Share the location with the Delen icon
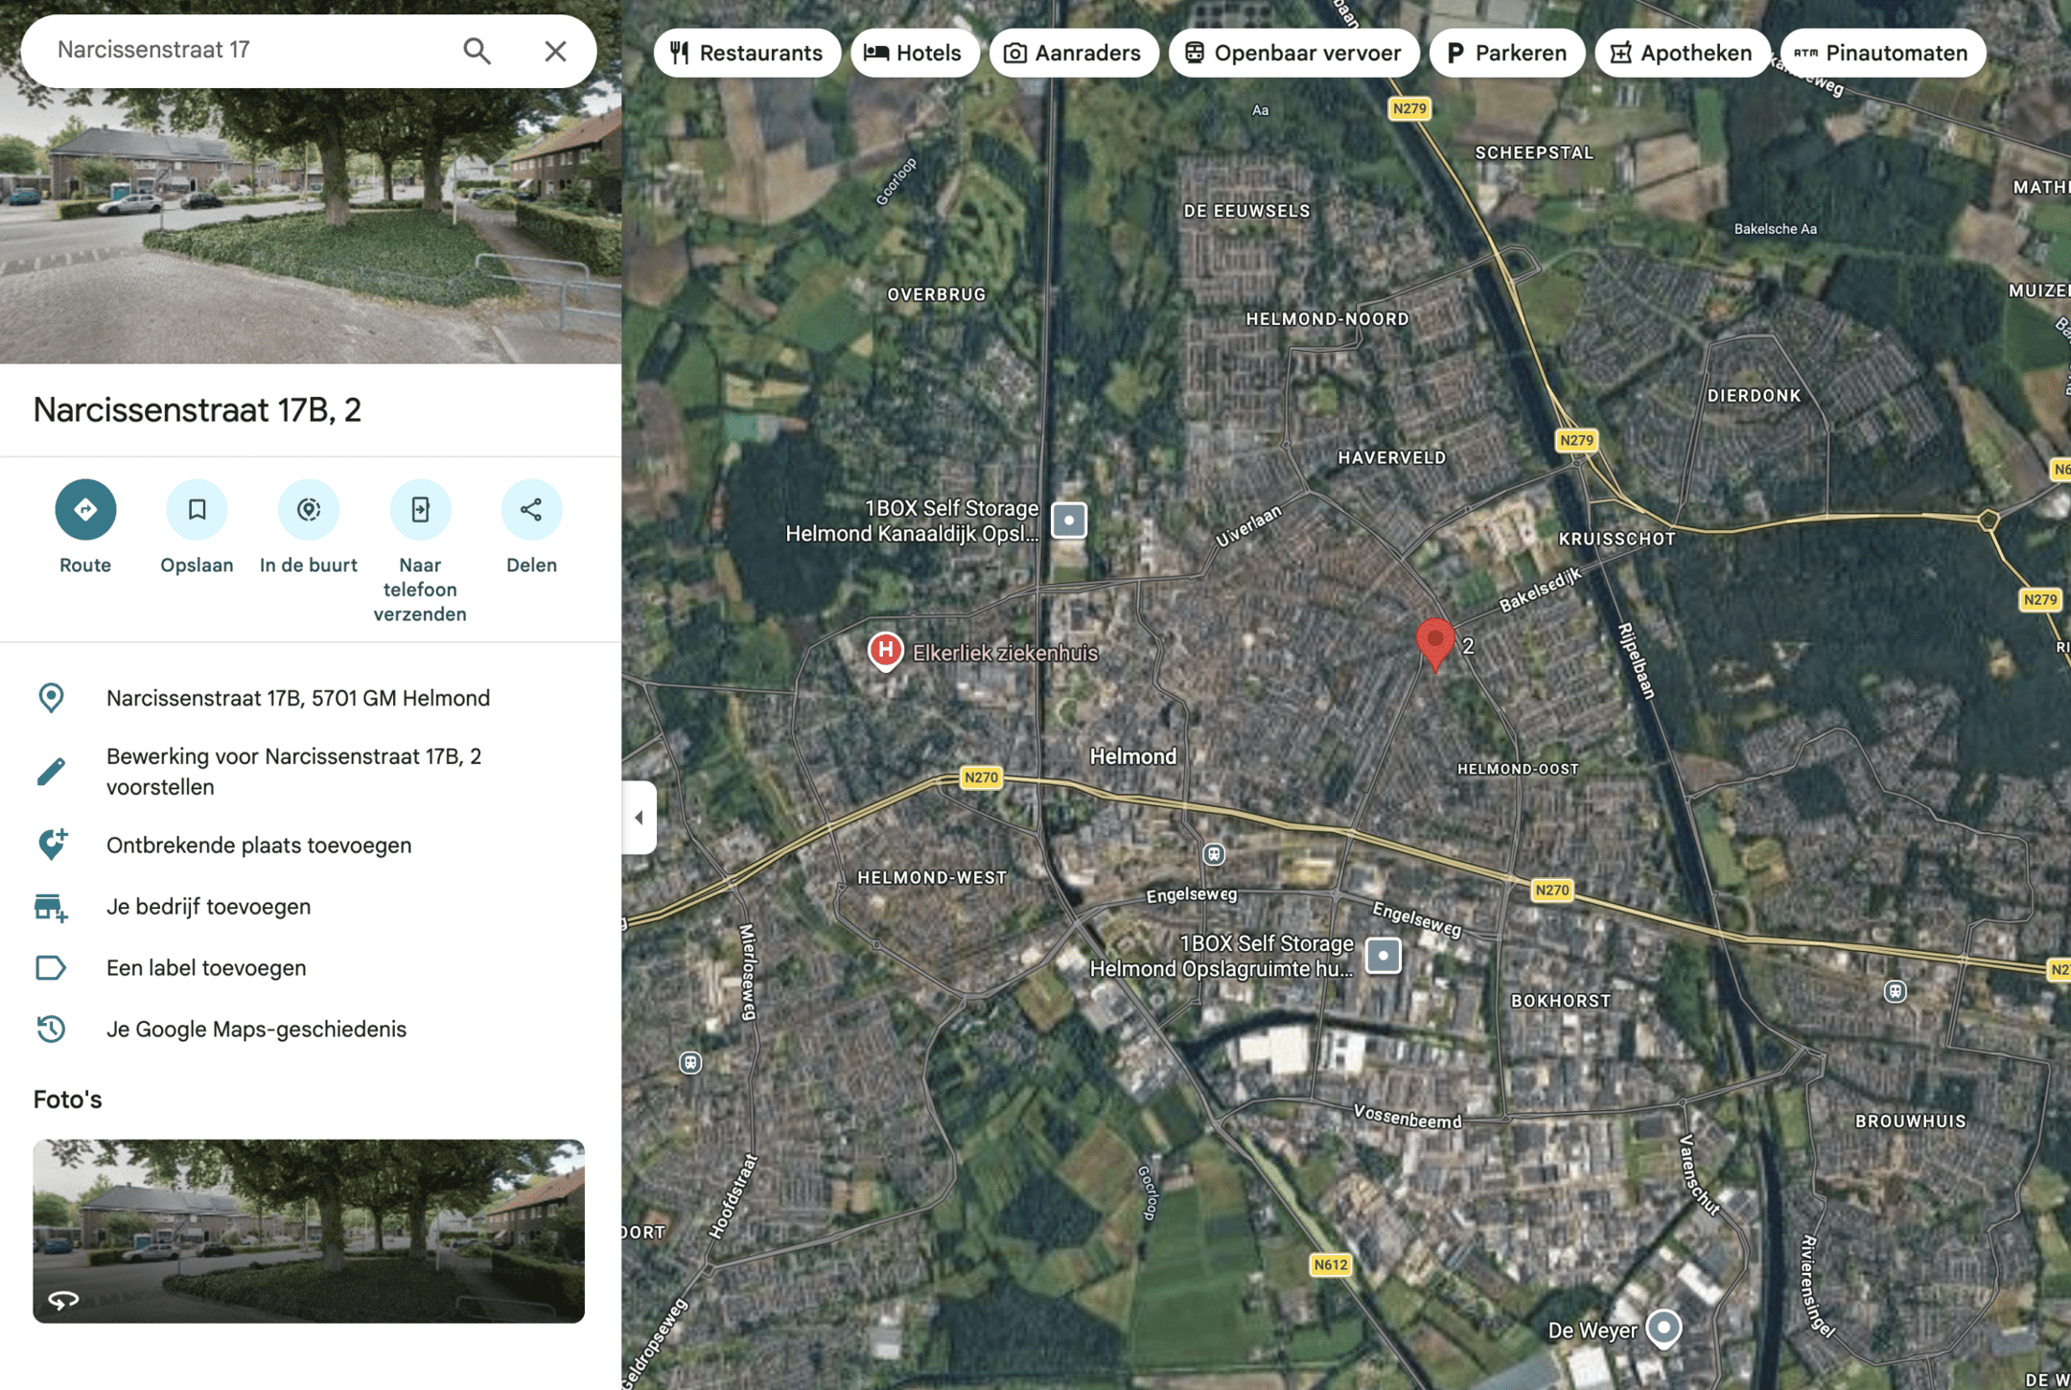Screen dimensions: 2071x1390 point(531,509)
